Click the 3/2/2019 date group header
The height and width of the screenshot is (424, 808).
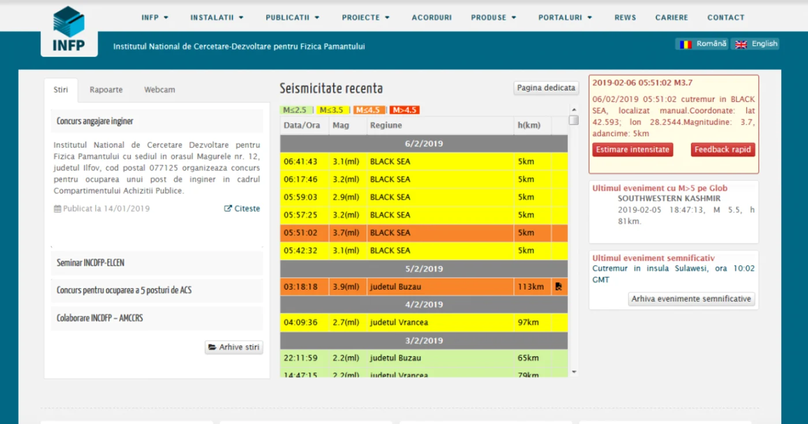424,340
